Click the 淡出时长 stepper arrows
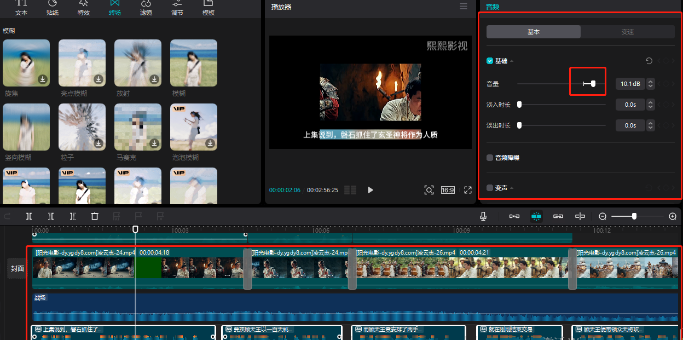This screenshot has height=340, width=683. 650,125
